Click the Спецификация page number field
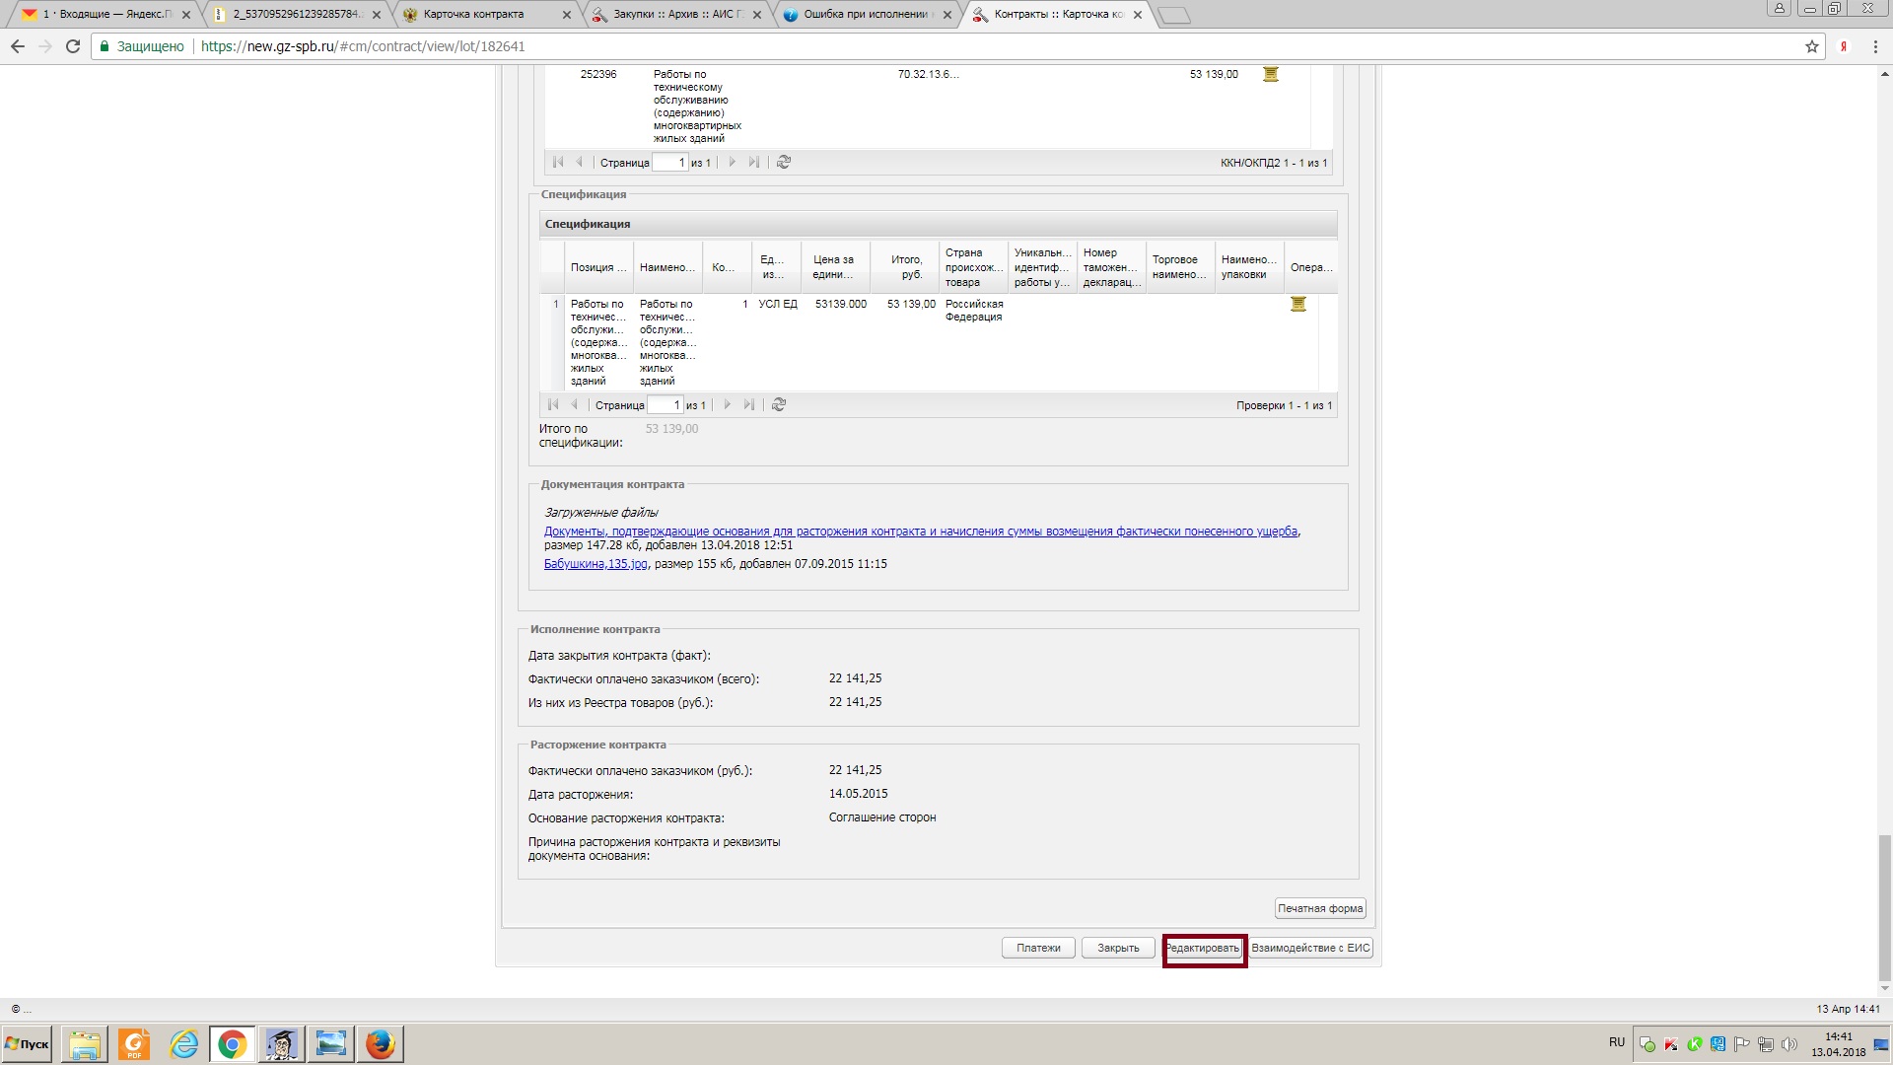 click(x=666, y=405)
